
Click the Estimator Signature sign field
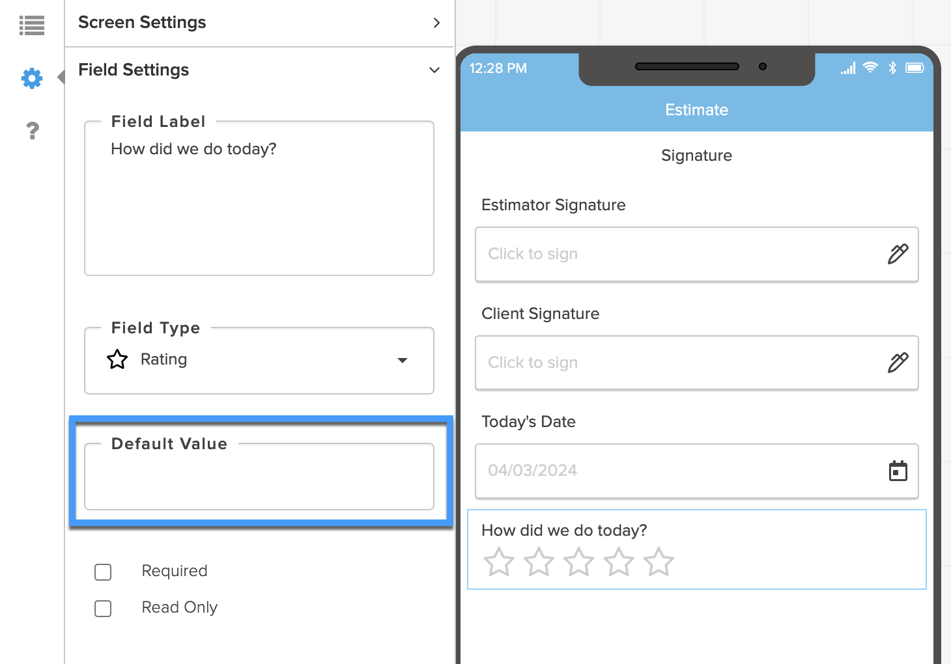point(697,254)
